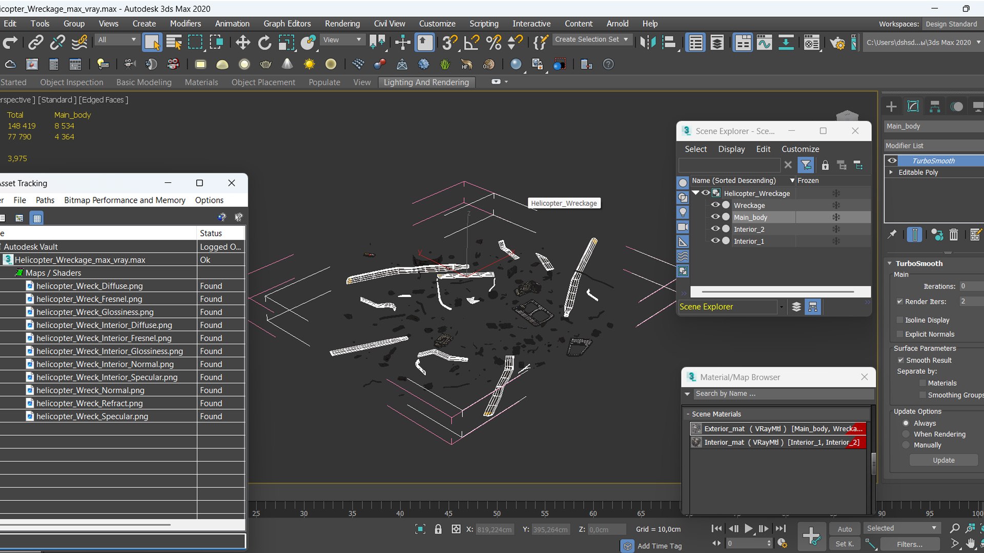
Task: Toggle Angle Snap in main toolbar
Action: point(471,42)
